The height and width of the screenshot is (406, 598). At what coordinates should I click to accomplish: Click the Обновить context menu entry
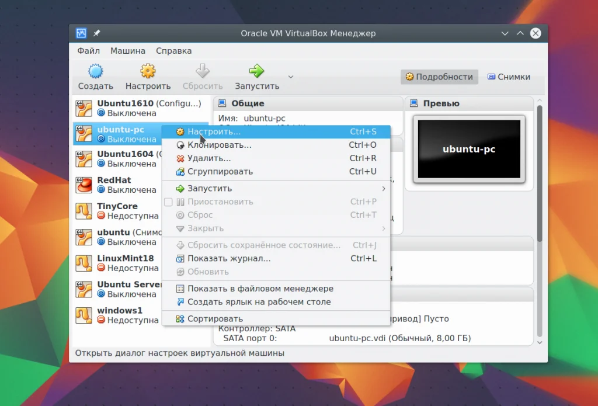[x=276, y=272]
